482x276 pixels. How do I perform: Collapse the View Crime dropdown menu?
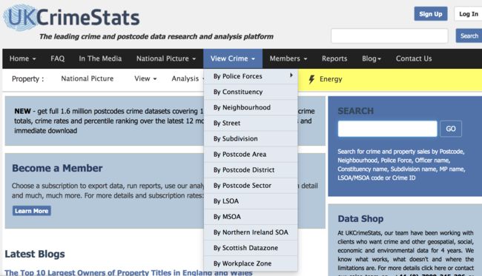[233, 58]
